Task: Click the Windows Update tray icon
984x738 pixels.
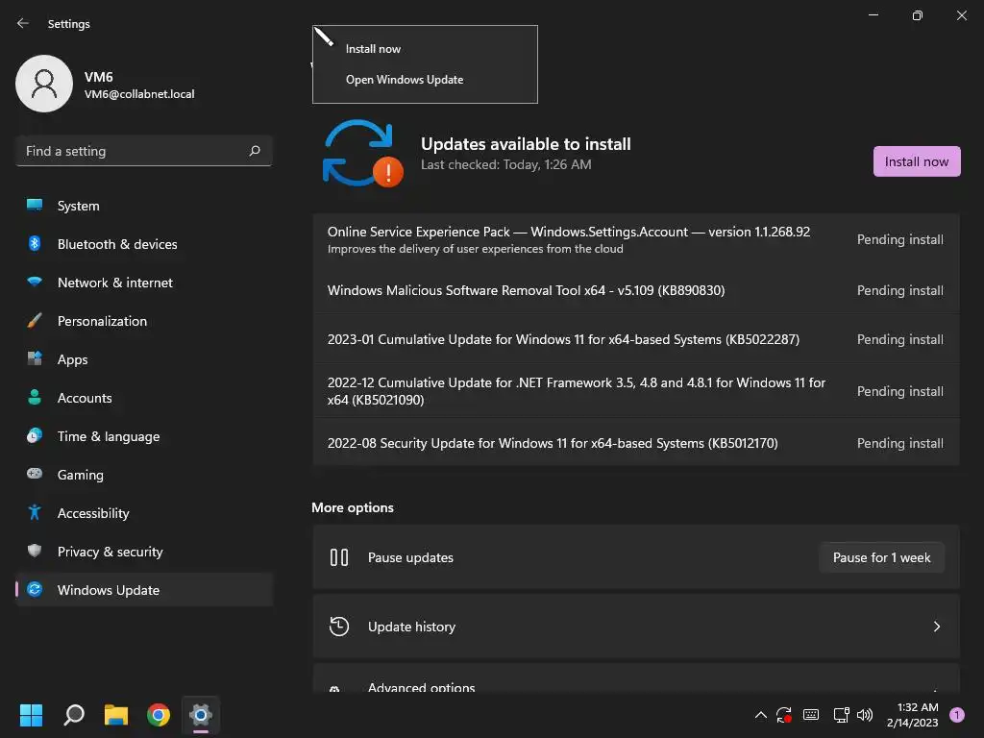Action: (x=784, y=715)
